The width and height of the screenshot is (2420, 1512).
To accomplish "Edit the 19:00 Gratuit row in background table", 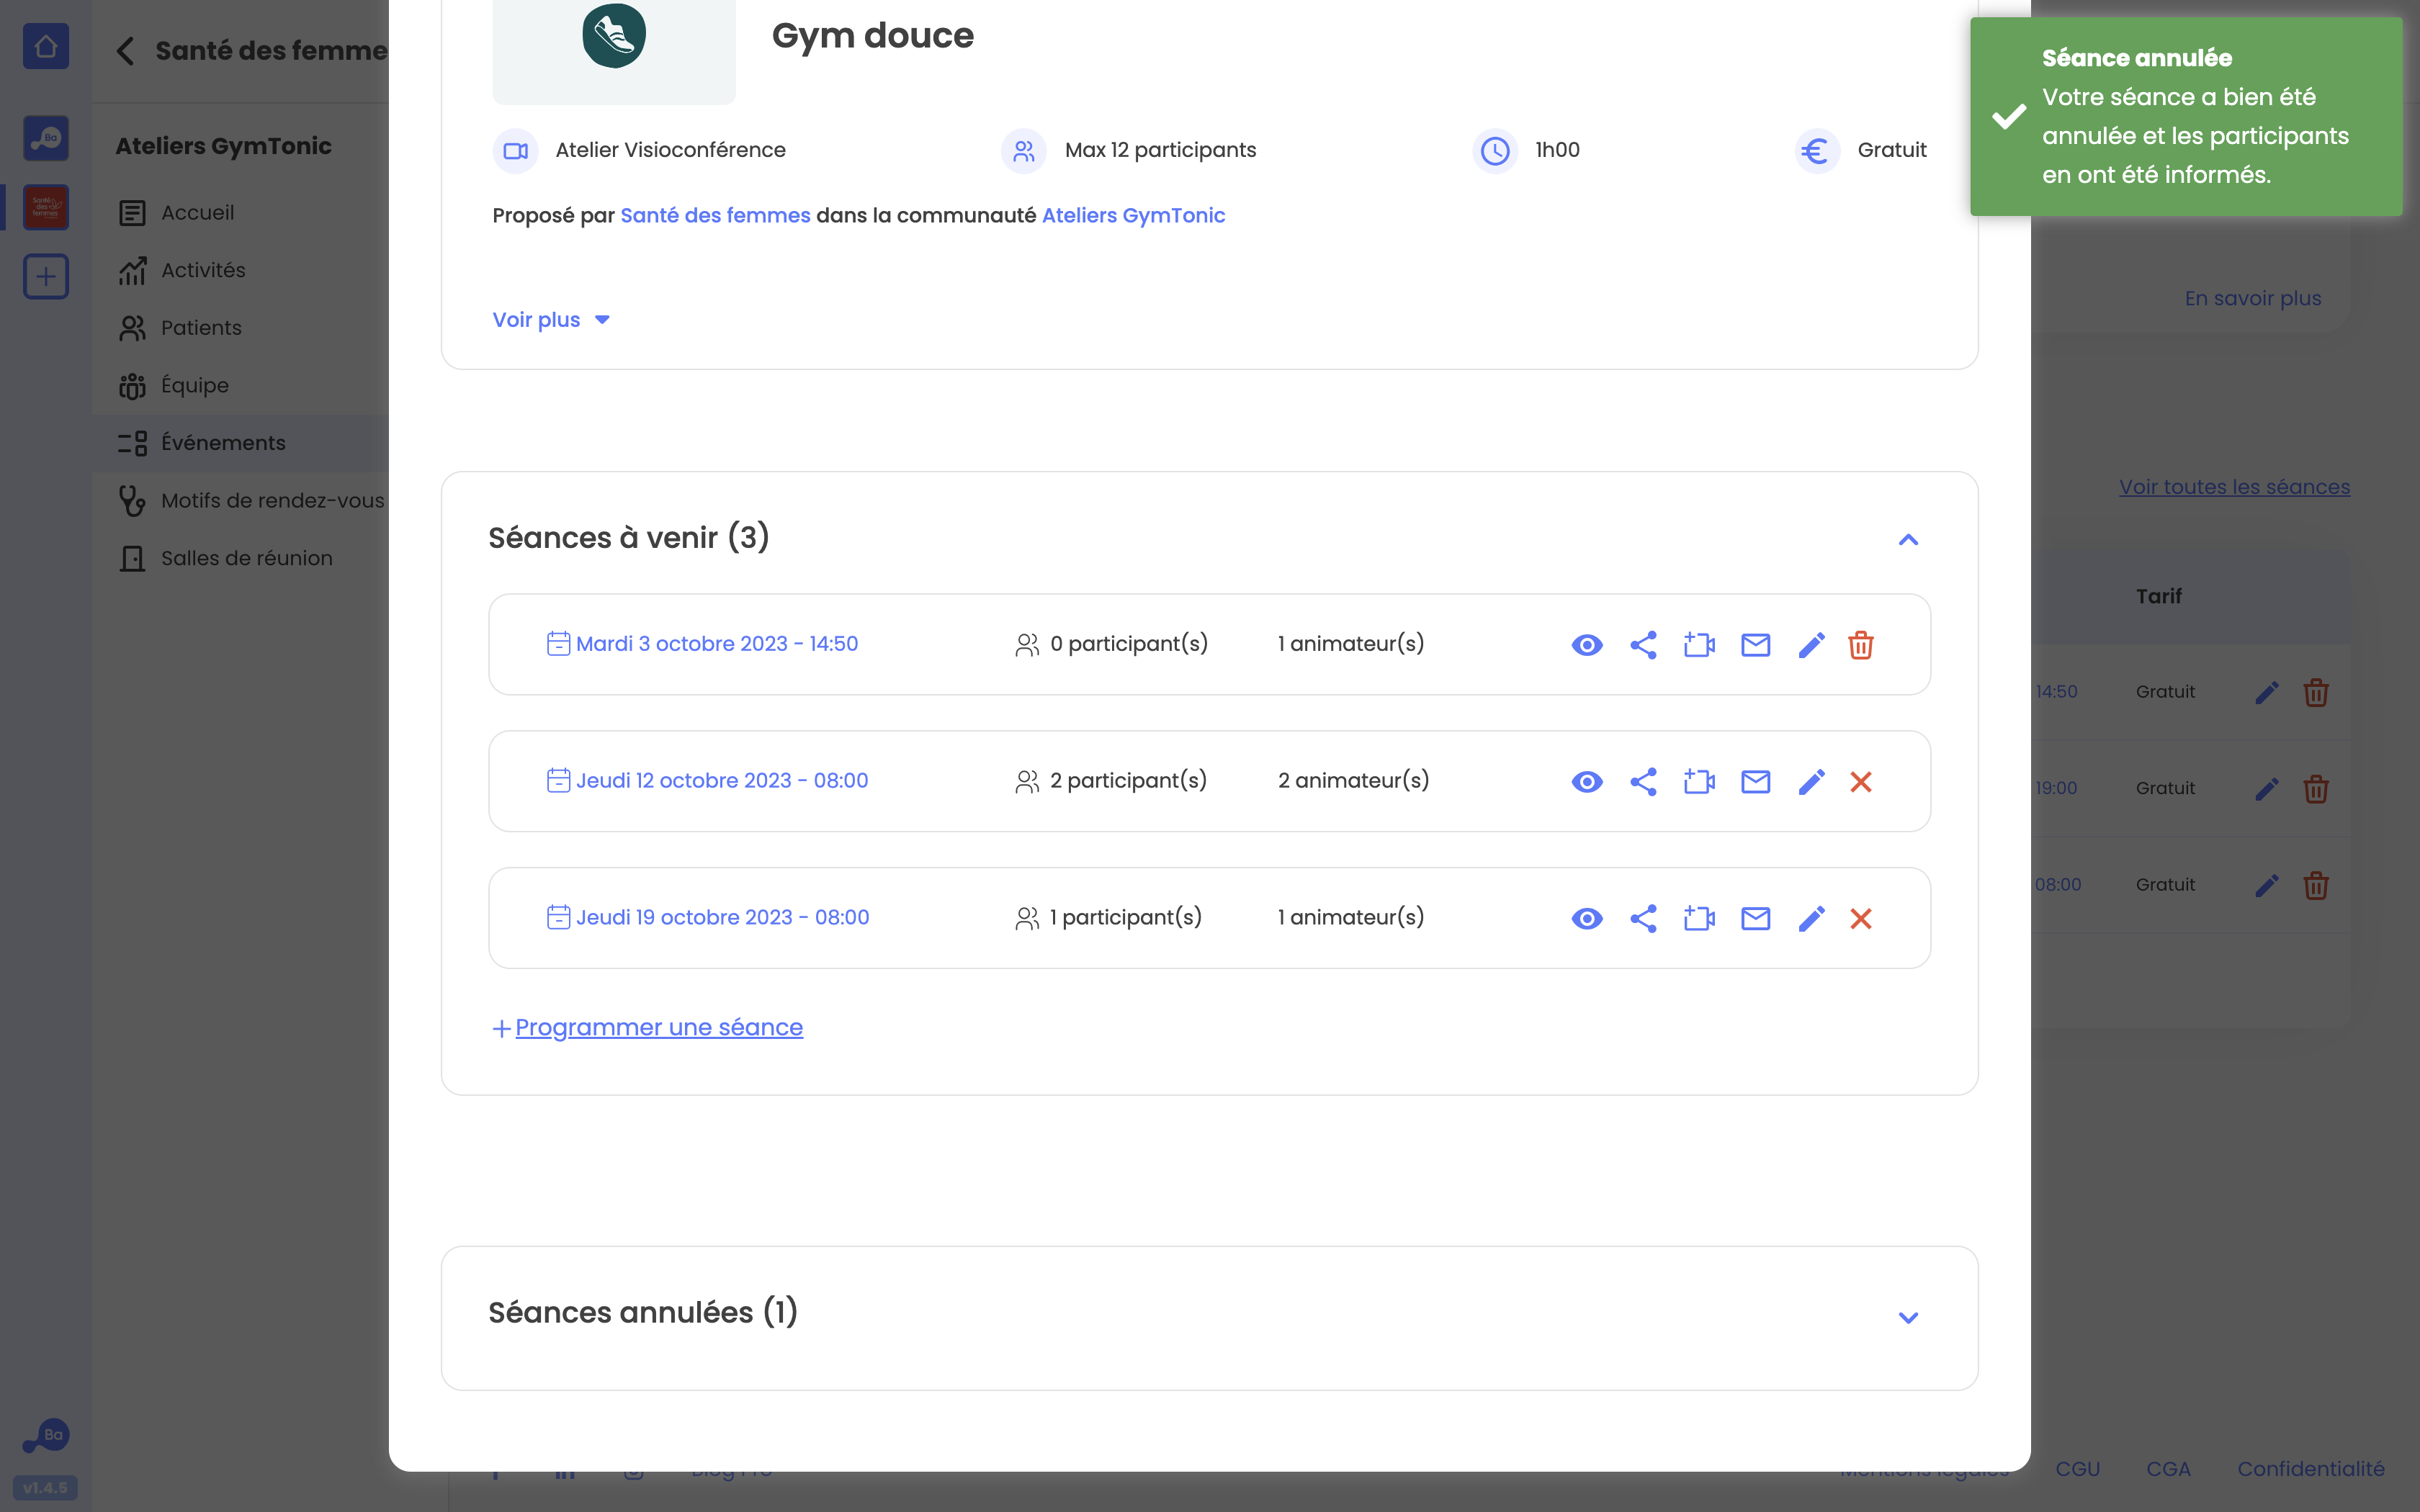I will pyautogui.click(x=2267, y=789).
